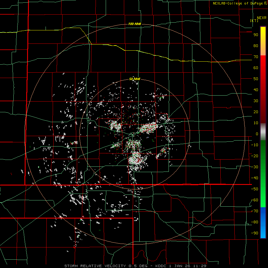Screen dimensions: 268x268
Task: Click the 90 value on velocity scale
Action: (256, 35)
